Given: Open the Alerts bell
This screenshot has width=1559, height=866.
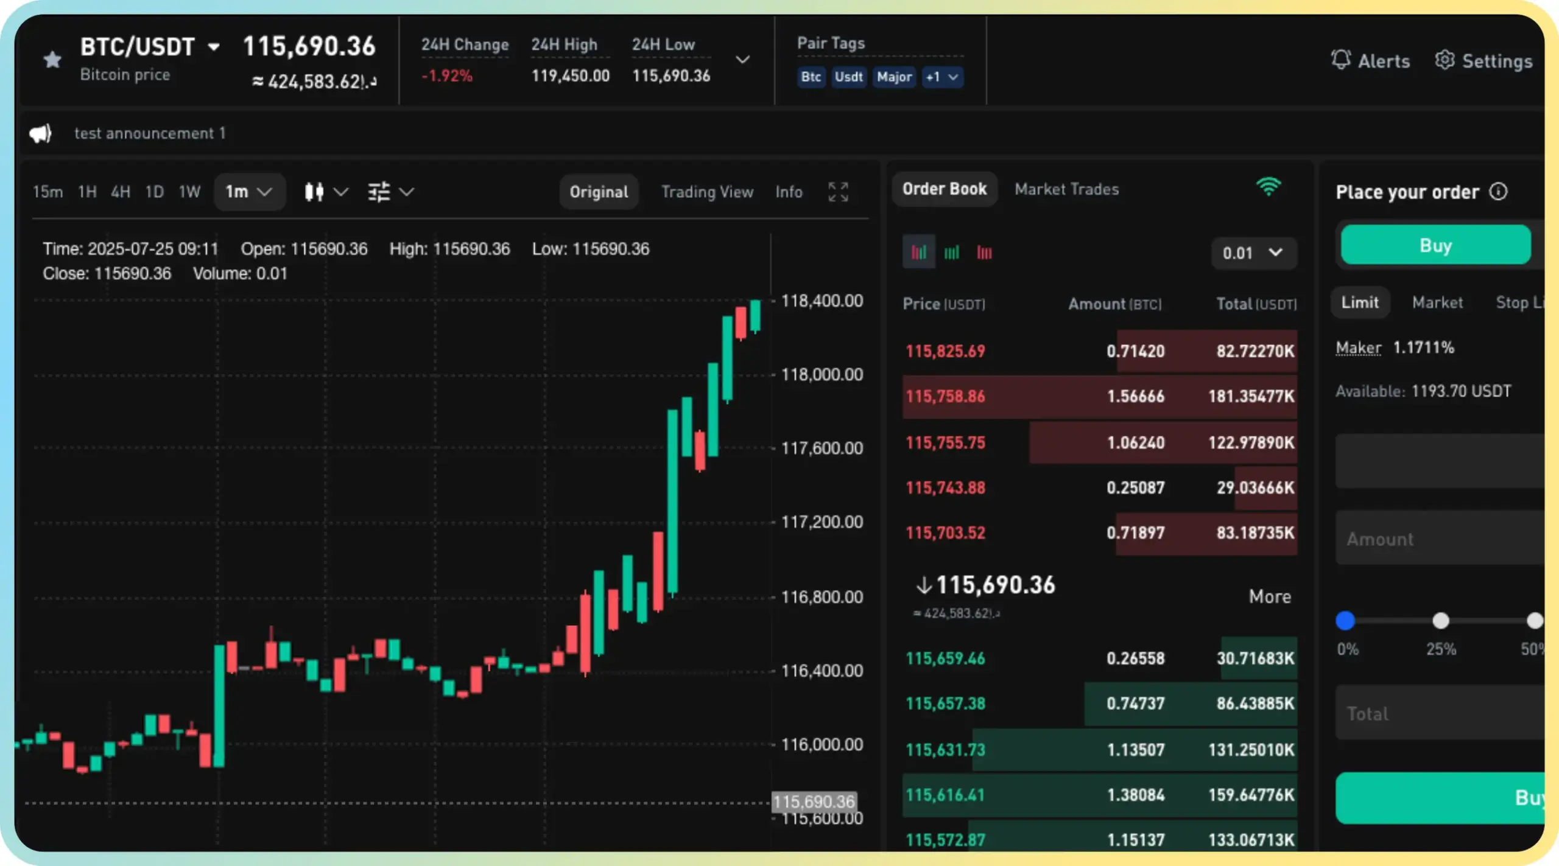Looking at the screenshot, I should (1340, 60).
